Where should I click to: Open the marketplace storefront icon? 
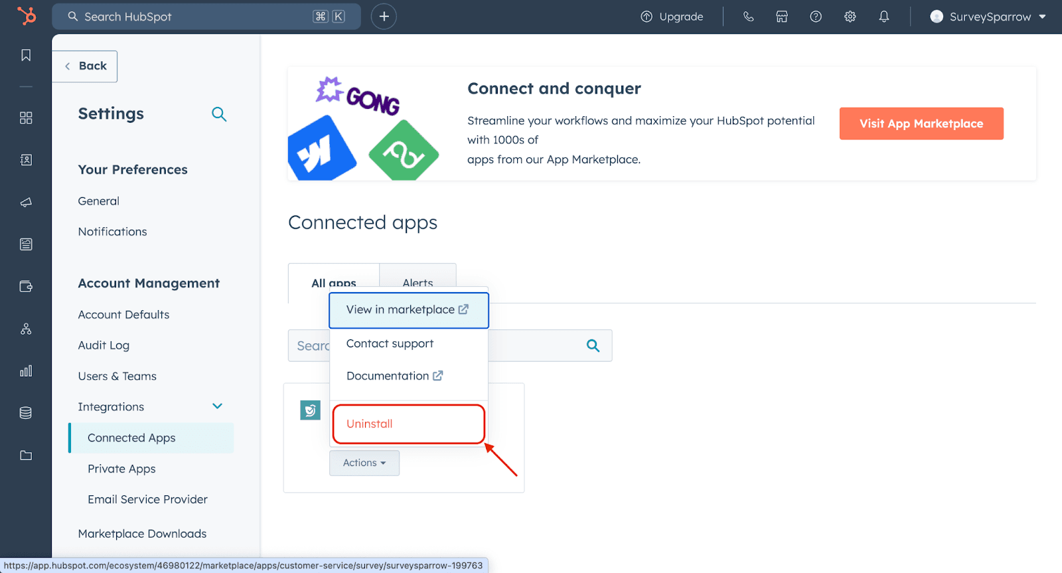point(782,17)
